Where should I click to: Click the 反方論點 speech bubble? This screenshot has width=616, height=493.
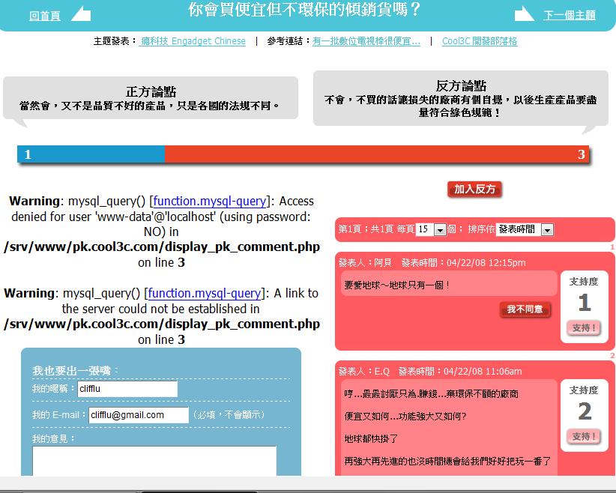point(461,98)
